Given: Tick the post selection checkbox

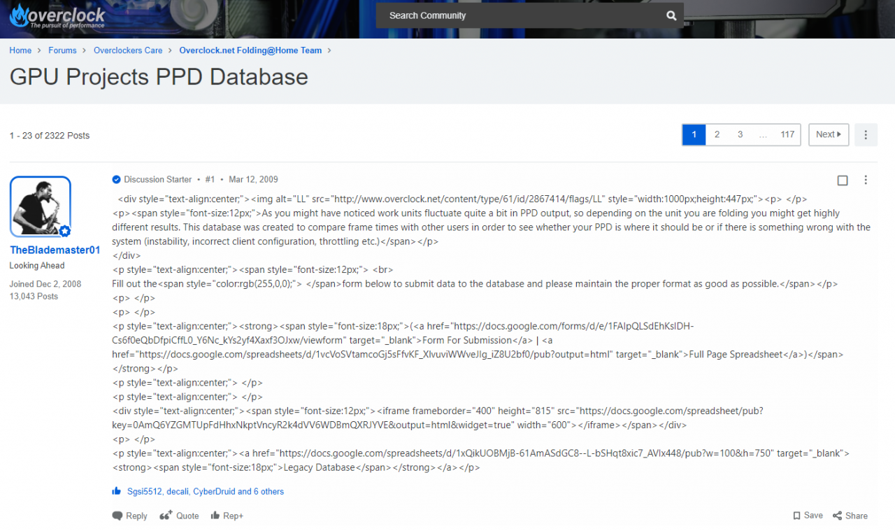Looking at the screenshot, I should (843, 180).
